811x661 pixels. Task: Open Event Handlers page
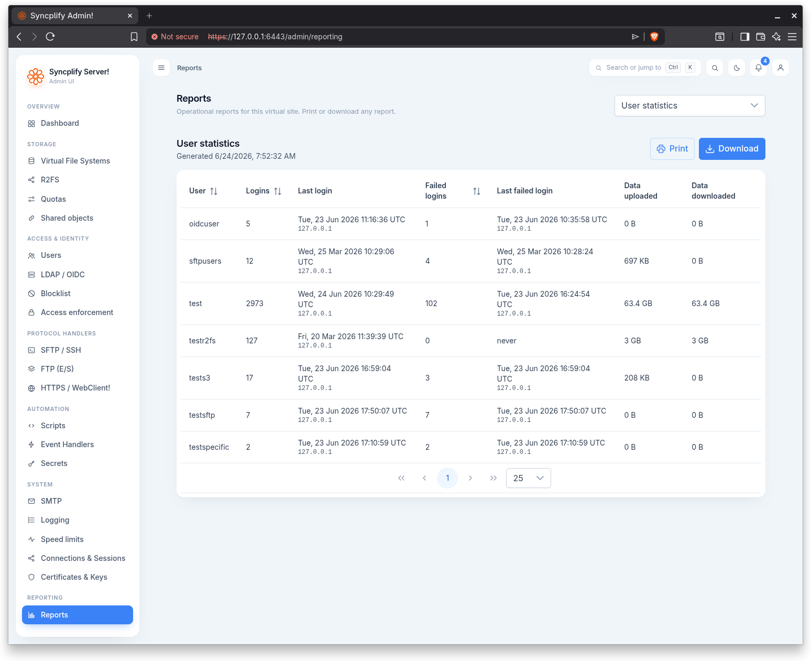[x=78, y=445]
